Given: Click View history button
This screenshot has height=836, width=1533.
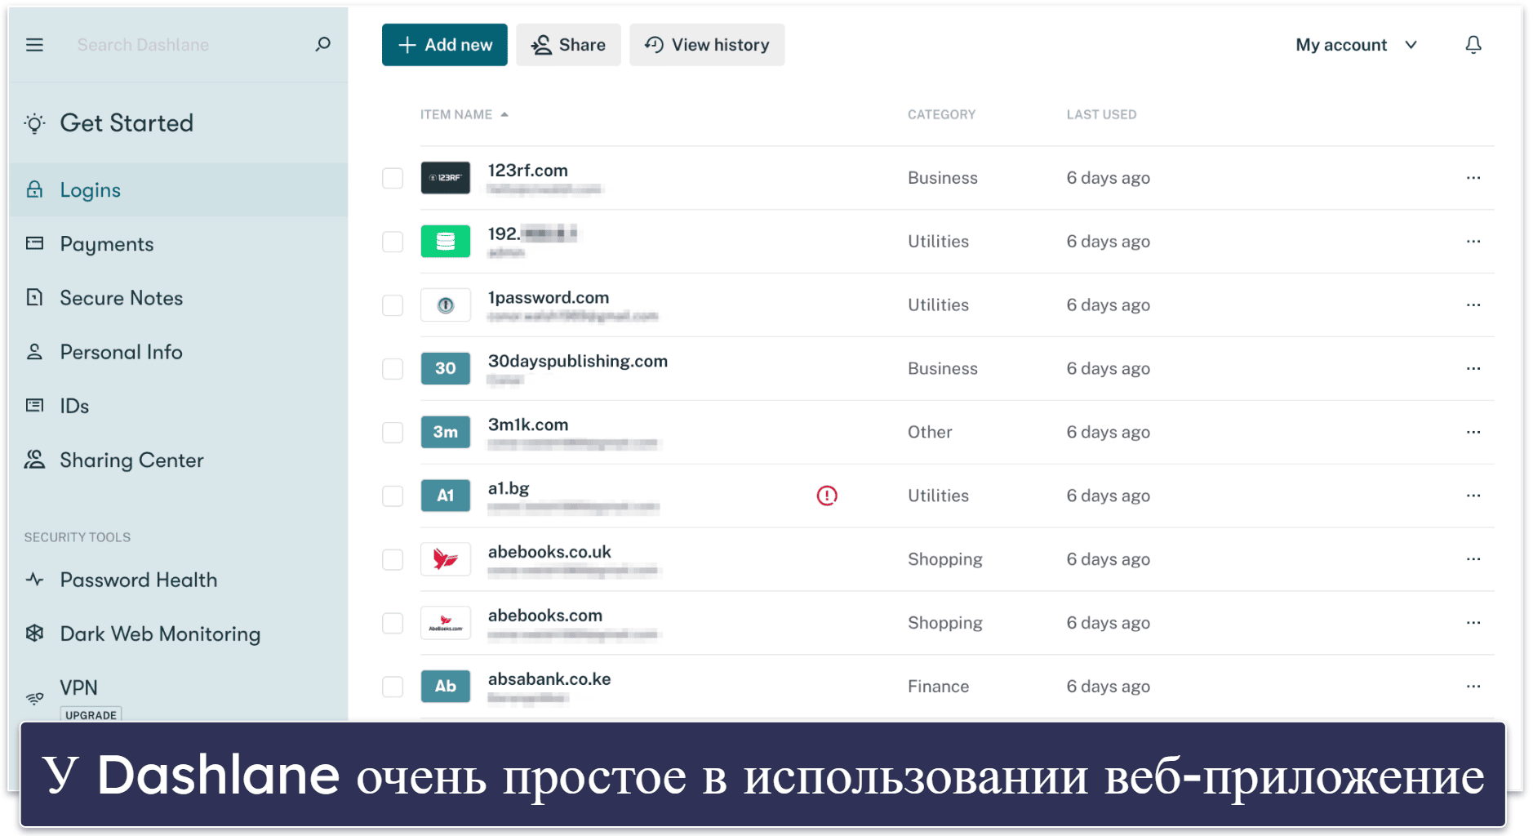Looking at the screenshot, I should pyautogui.click(x=707, y=45).
